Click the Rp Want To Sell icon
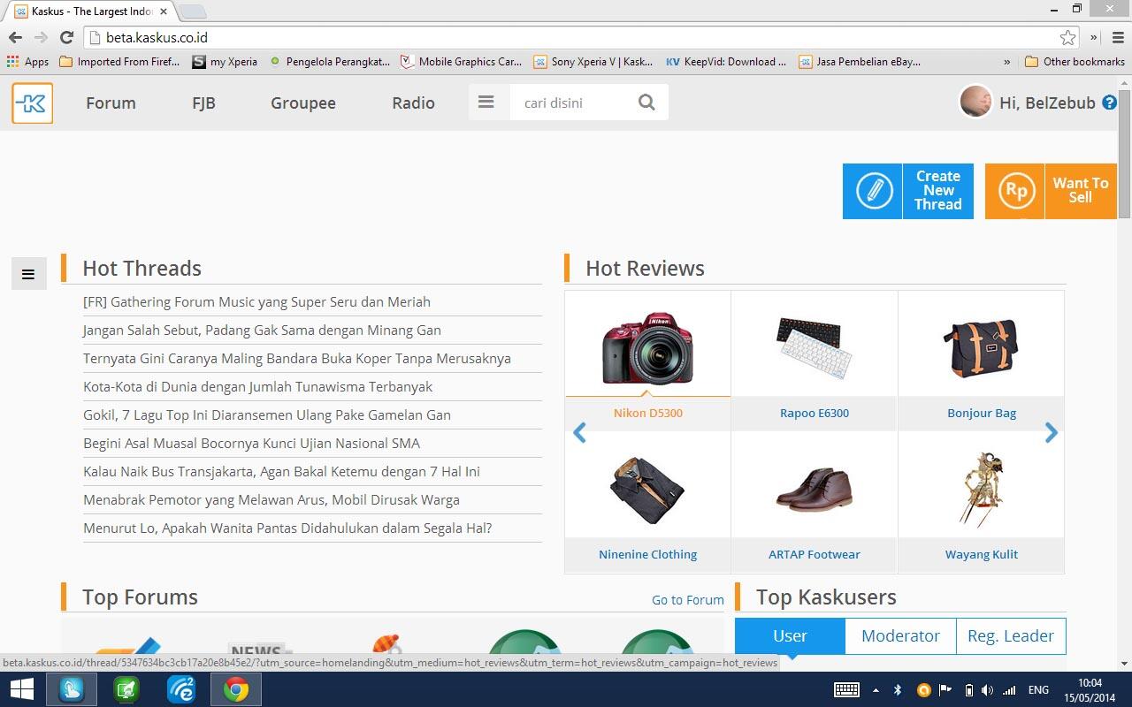 1015,191
